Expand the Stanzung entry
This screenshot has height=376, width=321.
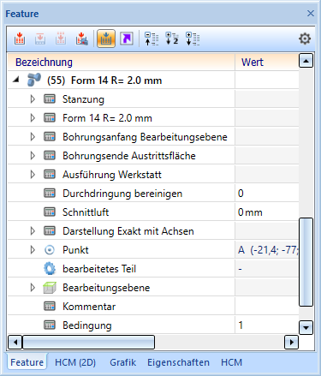click(33, 99)
